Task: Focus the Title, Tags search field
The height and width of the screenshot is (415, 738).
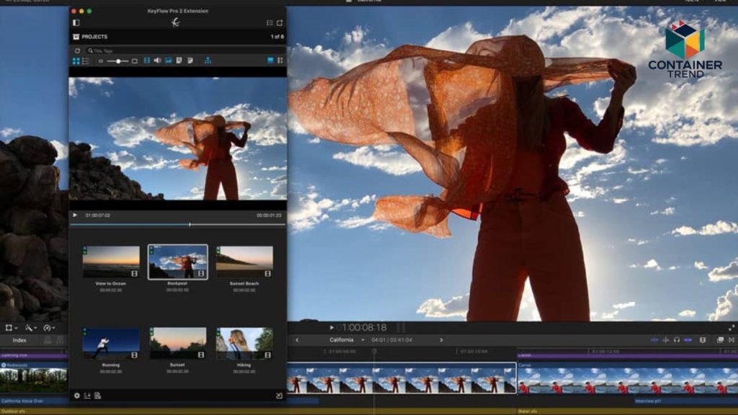Action: [x=186, y=50]
